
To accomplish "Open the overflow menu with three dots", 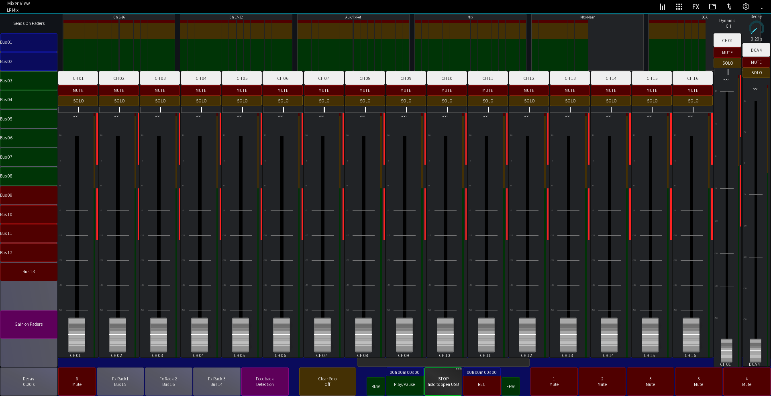I will click(x=763, y=6).
